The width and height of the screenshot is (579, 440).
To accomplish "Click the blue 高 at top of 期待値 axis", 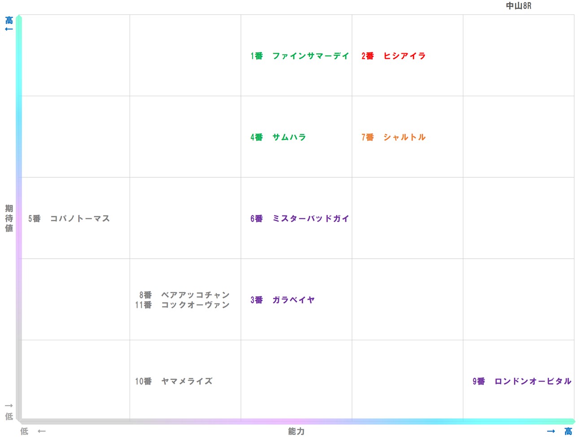I will (x=9, y=20).
